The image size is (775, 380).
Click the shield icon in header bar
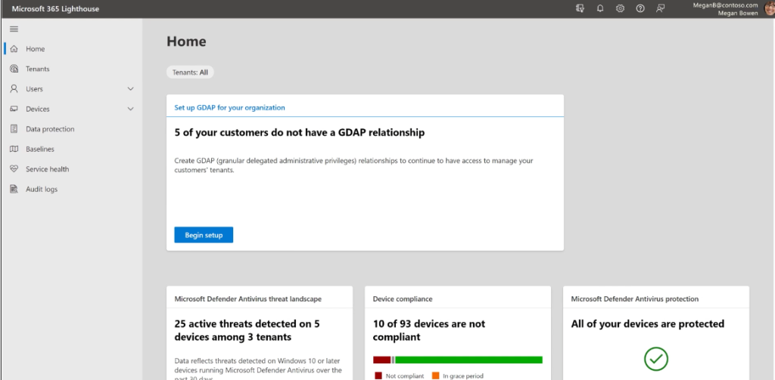[580, 8]
